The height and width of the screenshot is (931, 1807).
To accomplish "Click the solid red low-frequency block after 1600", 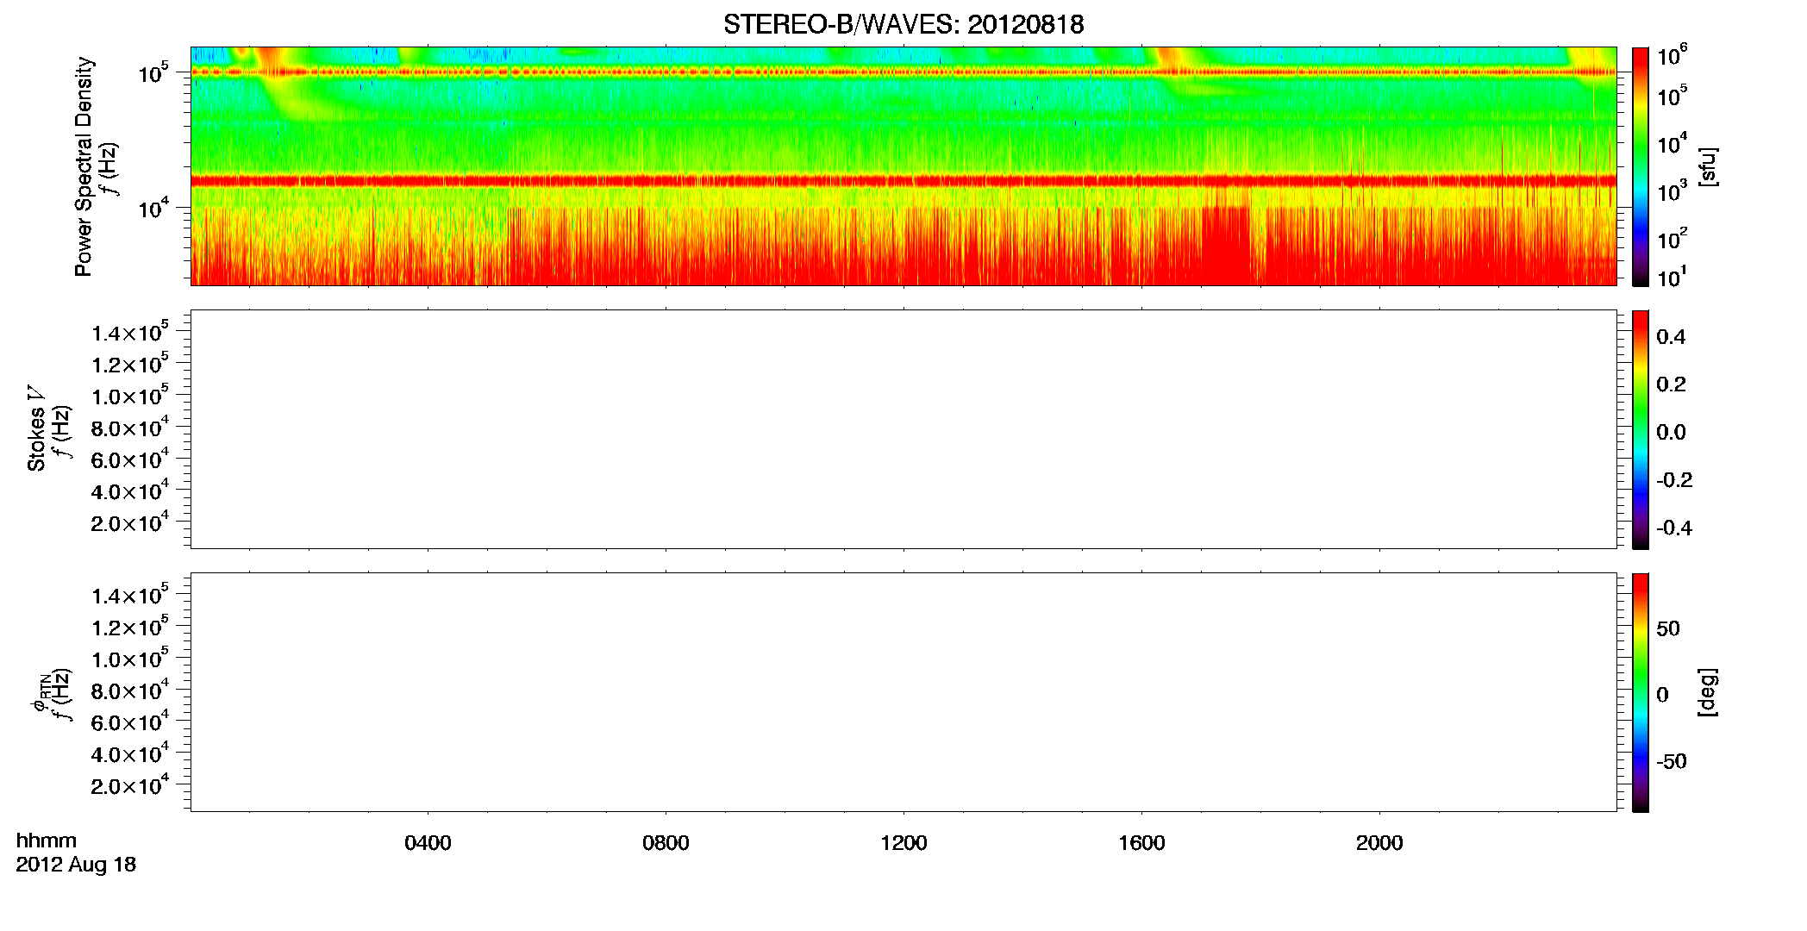I will (1225, 246).
